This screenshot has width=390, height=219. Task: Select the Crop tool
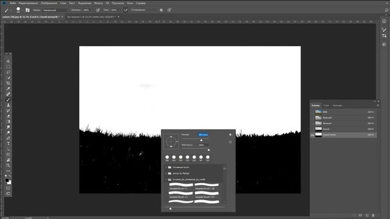[8, 83]
